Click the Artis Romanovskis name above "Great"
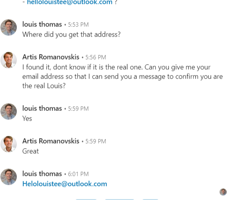 tap(51, 141)
